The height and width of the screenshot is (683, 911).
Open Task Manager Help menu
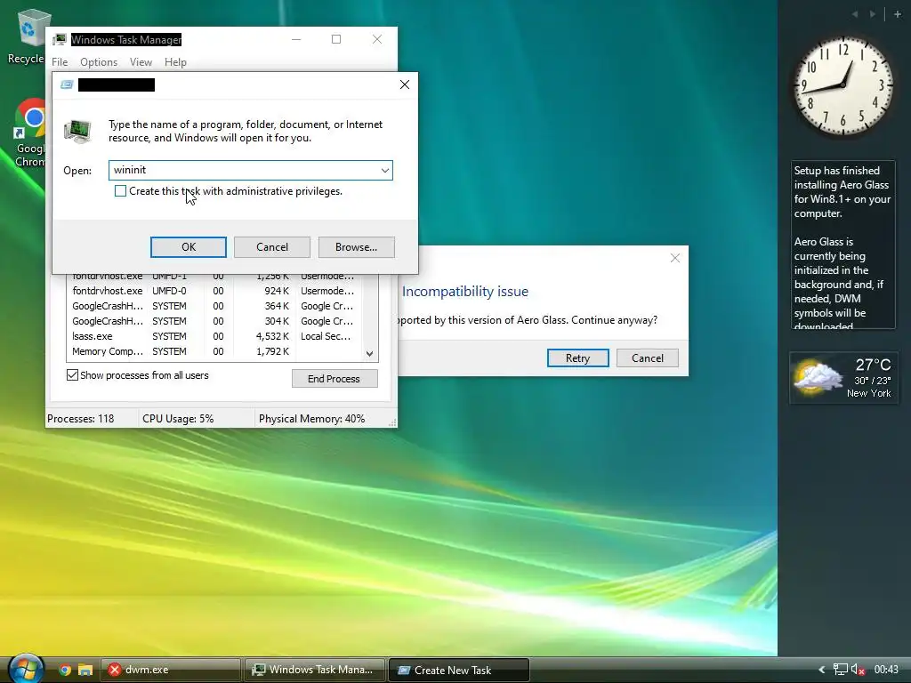click(175, 62)
